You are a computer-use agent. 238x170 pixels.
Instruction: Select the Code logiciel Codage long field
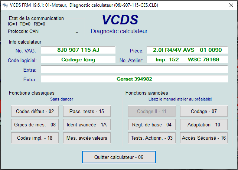pos(78,59)
